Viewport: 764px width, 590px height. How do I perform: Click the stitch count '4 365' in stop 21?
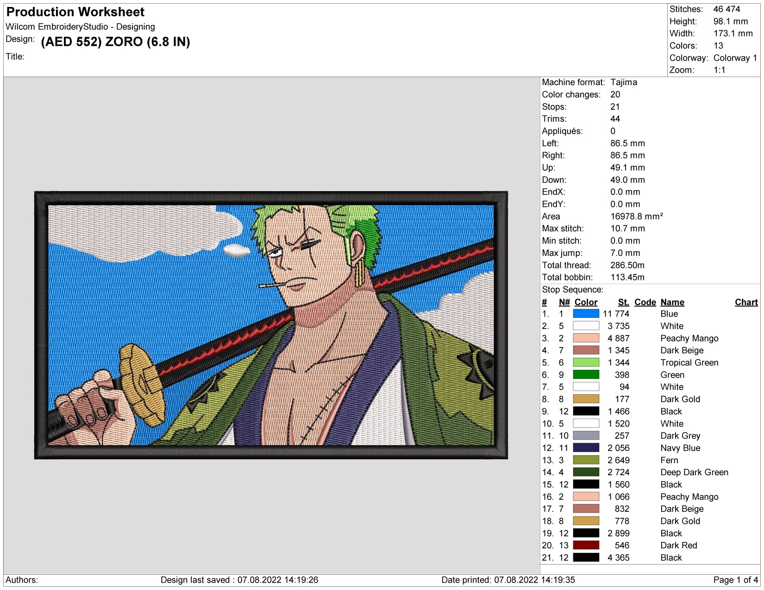(x=619, y=558)
